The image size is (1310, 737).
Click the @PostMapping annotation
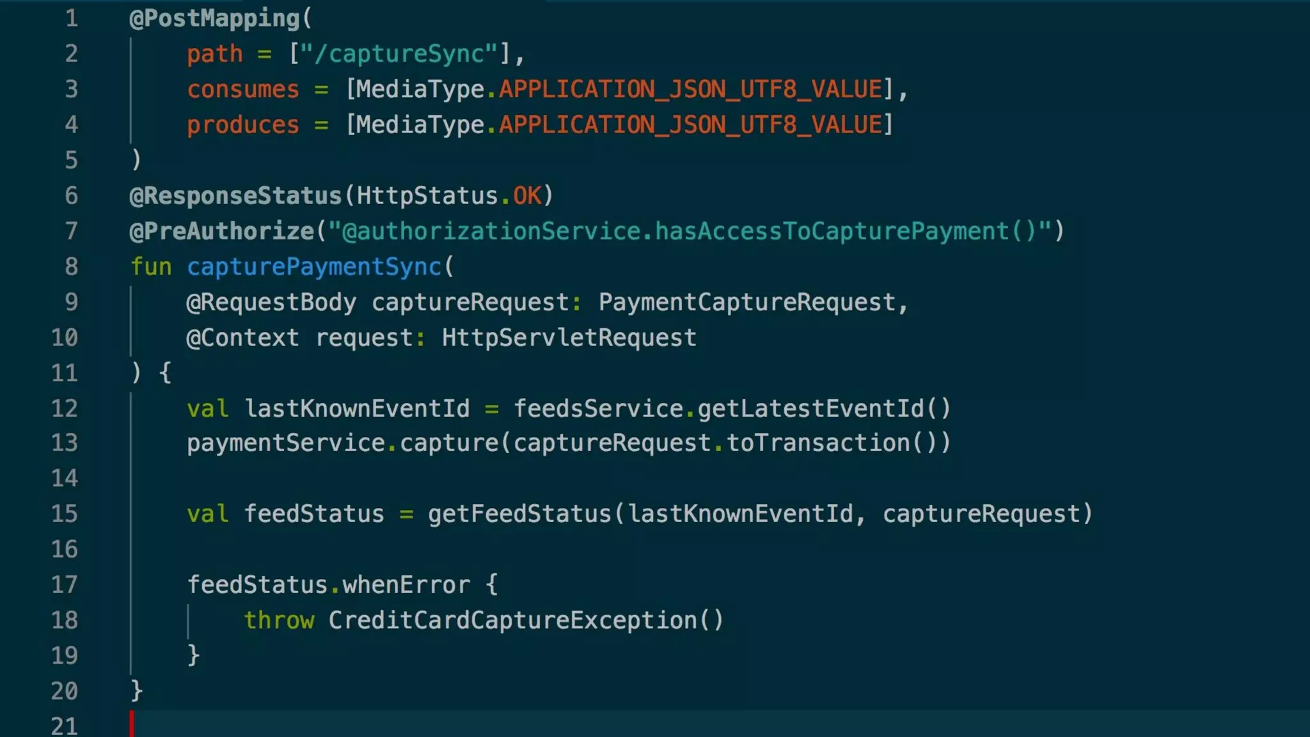(x=214, y=19)
